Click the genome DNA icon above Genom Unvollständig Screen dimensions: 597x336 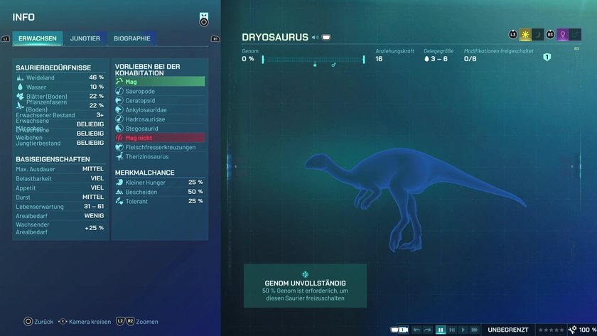pos(305,274)
